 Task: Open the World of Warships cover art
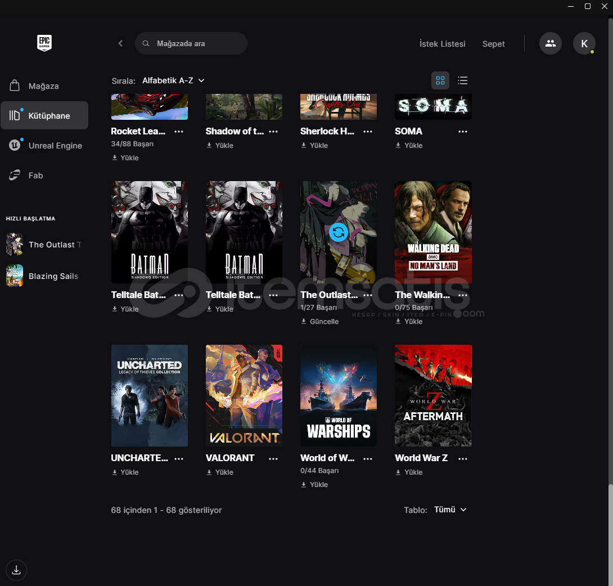339,395
